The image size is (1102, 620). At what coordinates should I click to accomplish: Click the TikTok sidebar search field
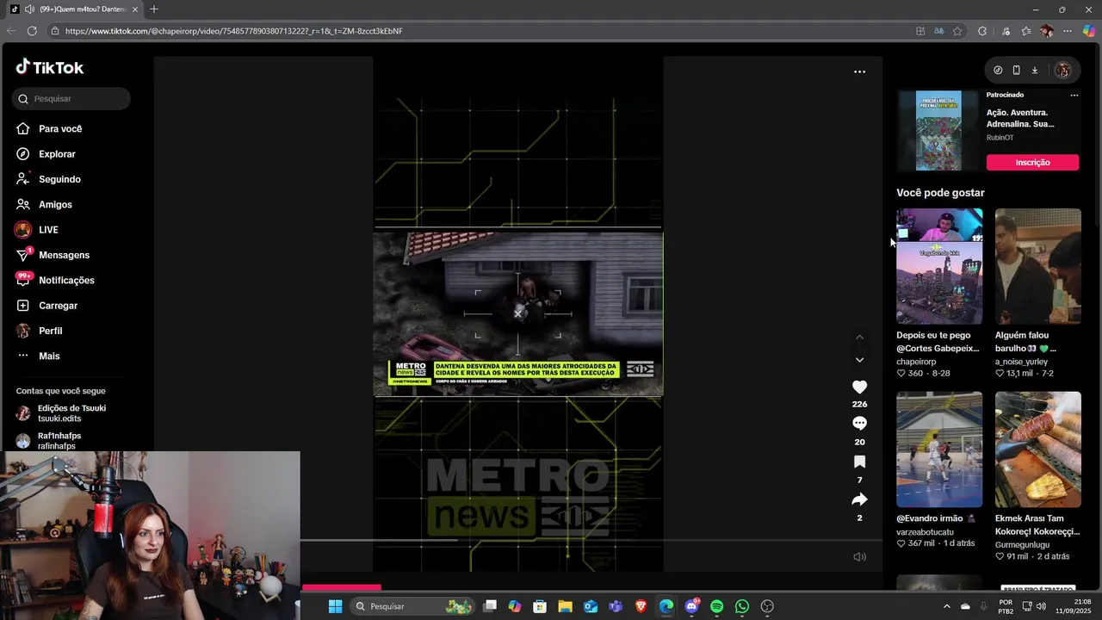point(71,99)
